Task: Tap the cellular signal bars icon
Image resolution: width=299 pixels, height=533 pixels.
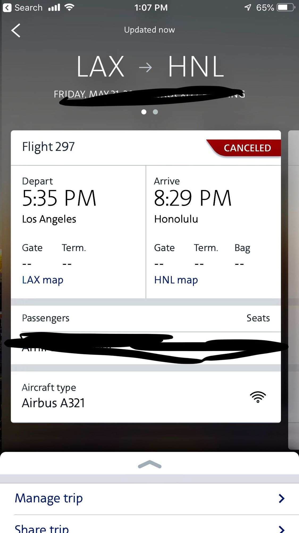Action: click(x=54, y=7)
